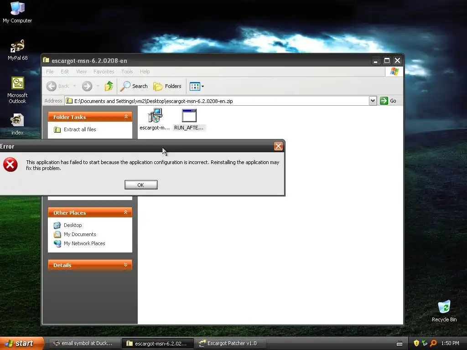Click the security shield tray icon
Screen dimensions: 467x350
click(416, 344)
